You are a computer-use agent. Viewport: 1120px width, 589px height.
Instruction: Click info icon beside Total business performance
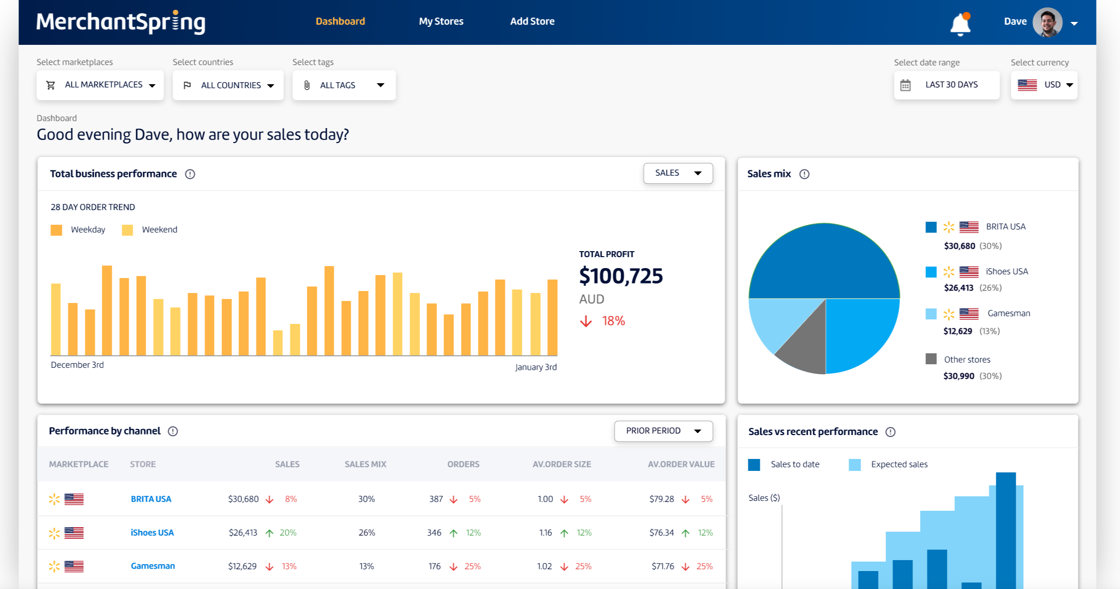(x=190, y=174)
